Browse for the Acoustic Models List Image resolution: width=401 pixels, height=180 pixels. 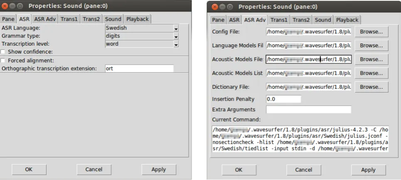(371, 73)
